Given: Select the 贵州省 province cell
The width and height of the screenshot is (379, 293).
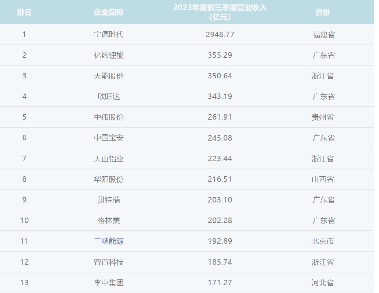Looking at the screenshot, I should point(323,117).
